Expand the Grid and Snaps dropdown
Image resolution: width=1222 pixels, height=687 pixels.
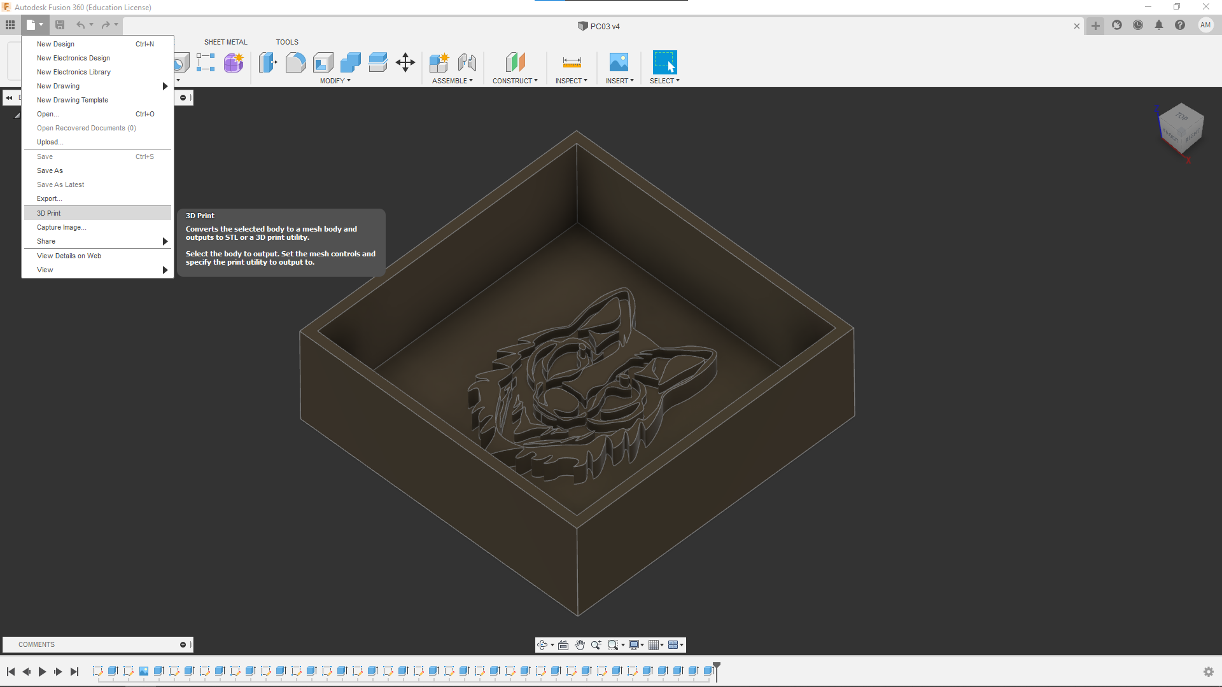click(656, 645)
